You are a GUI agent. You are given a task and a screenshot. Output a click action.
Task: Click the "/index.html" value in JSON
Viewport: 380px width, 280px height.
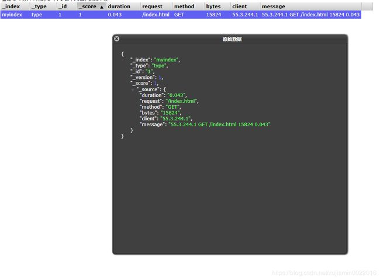point(181,101)
